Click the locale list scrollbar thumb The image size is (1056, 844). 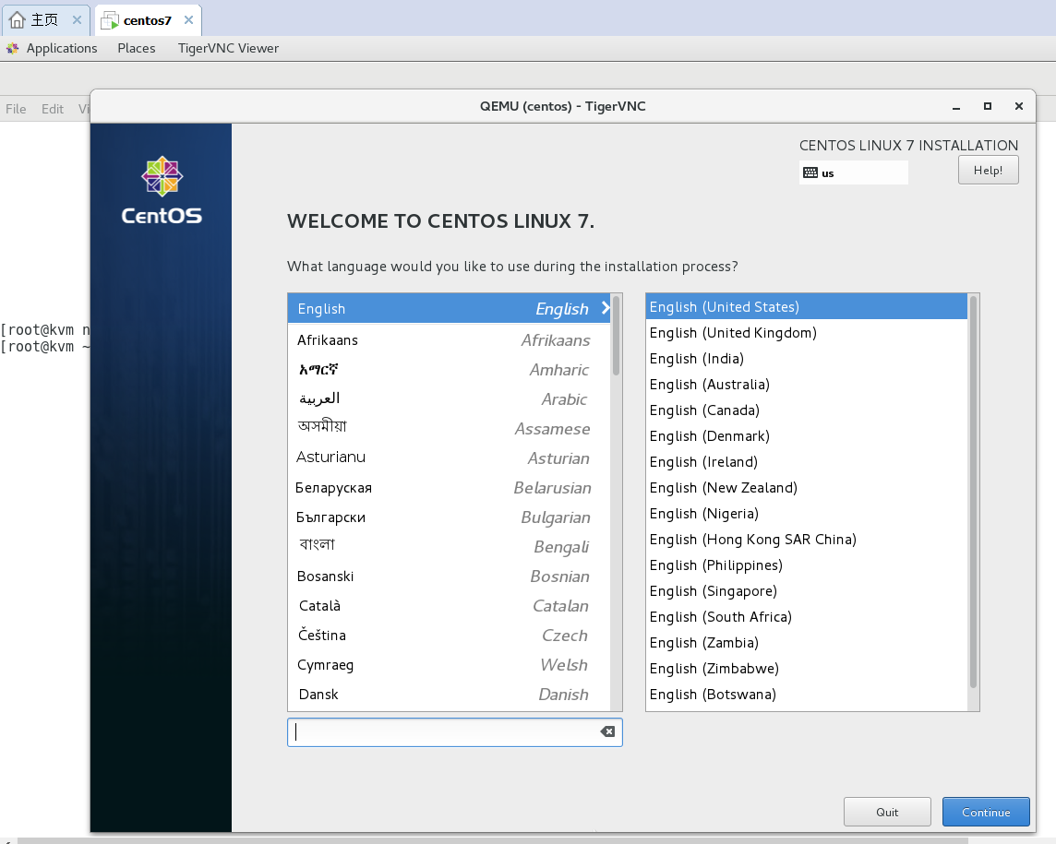click(973, 492)
